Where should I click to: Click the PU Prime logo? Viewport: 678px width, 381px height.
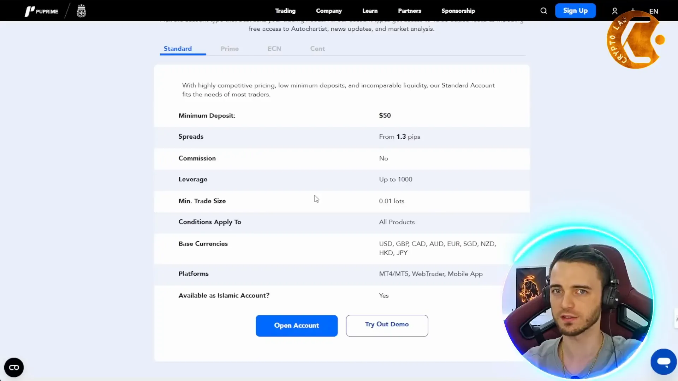[41, 11]
